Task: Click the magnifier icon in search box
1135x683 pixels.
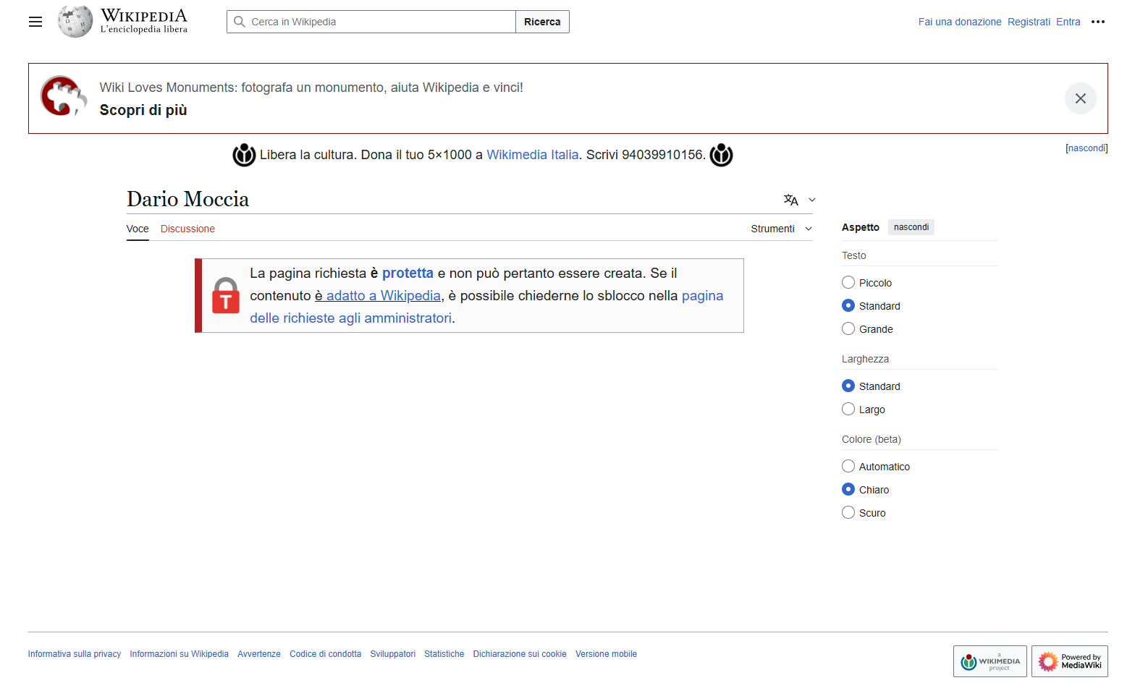Action: point(240,22)
